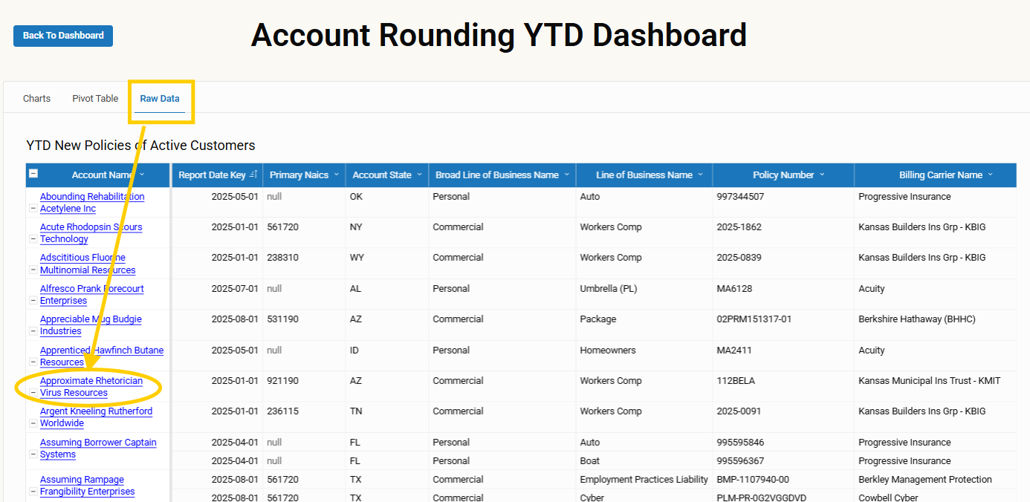Viewport: 1030px width, 502px height.
Task: Click the Policy Number header label
Action: pyautogui.click(x=783, y=175)
